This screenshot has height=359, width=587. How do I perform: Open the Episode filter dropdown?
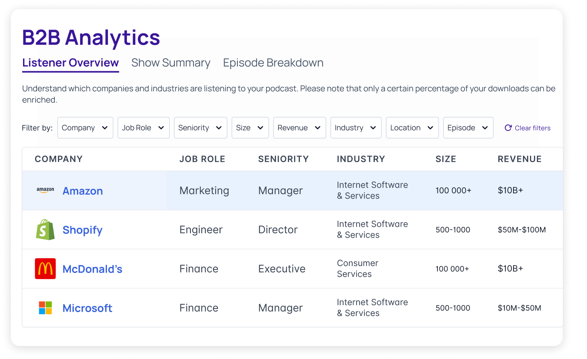[468, 128]
